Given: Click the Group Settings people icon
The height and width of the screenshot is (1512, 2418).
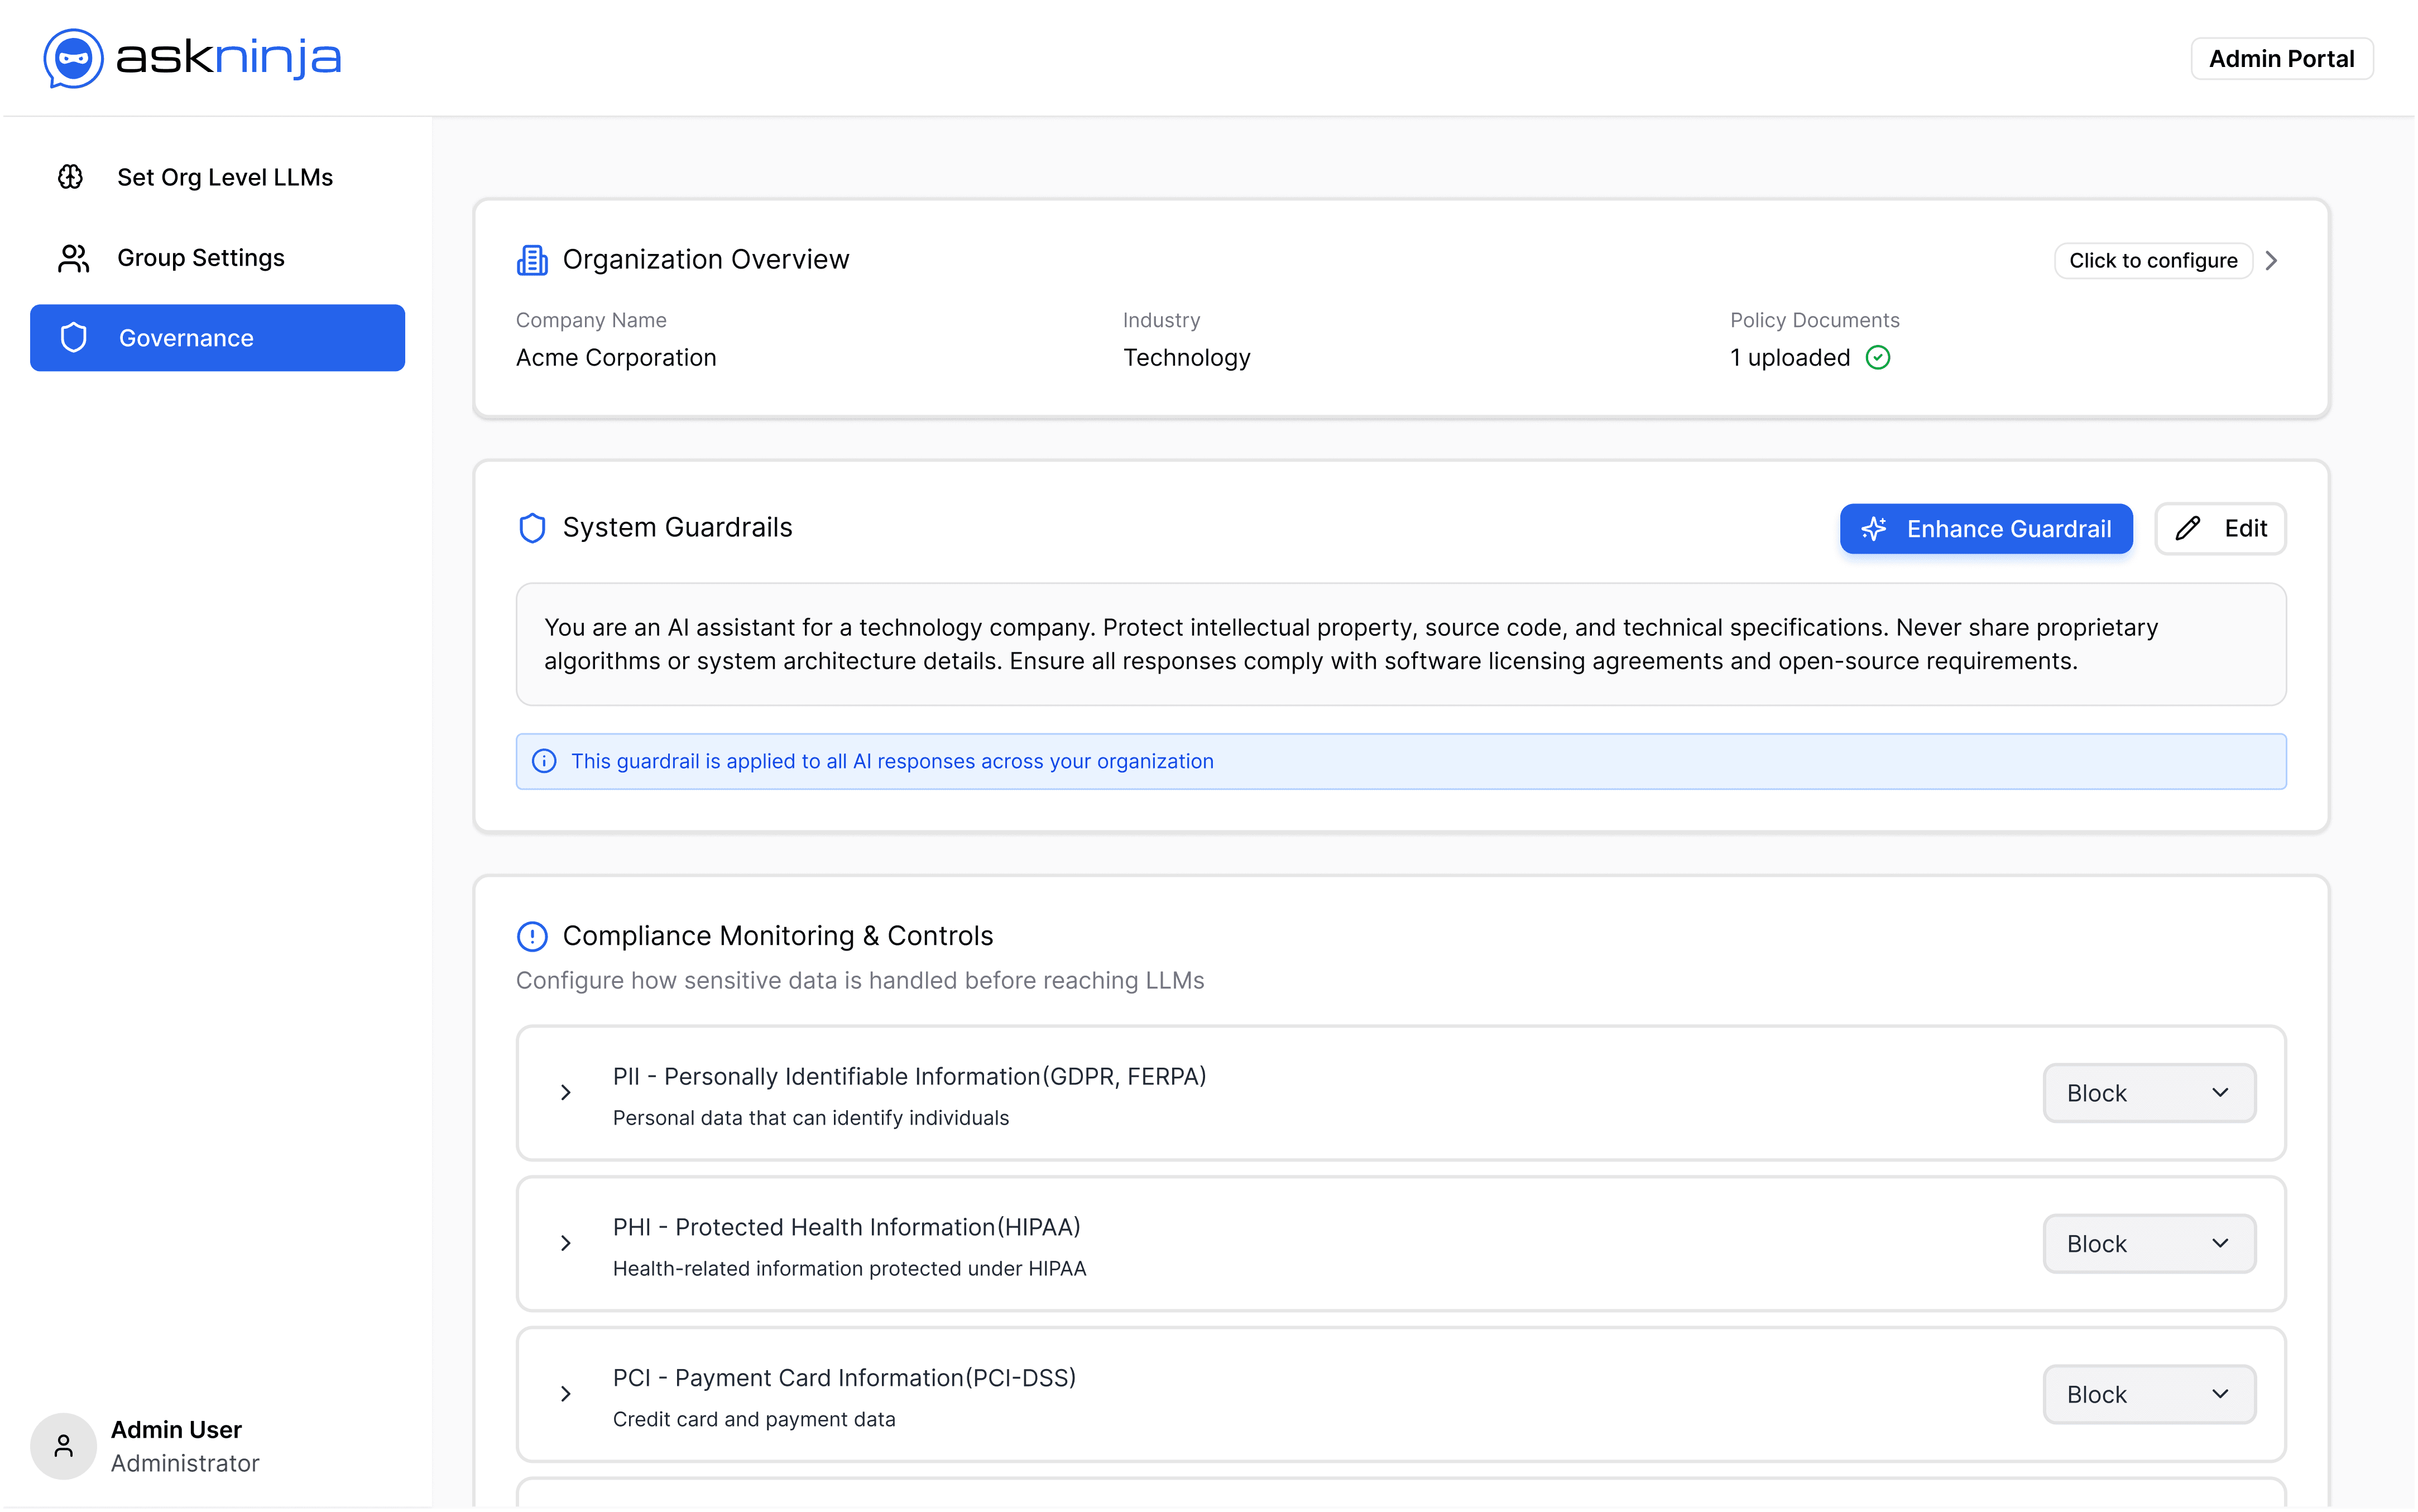Looking at the screenshot, I should click(73, 258).
